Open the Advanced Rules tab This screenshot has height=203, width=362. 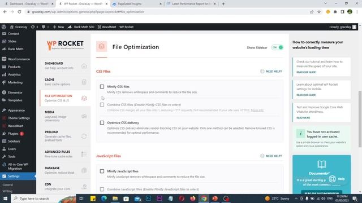coord(66,154)
